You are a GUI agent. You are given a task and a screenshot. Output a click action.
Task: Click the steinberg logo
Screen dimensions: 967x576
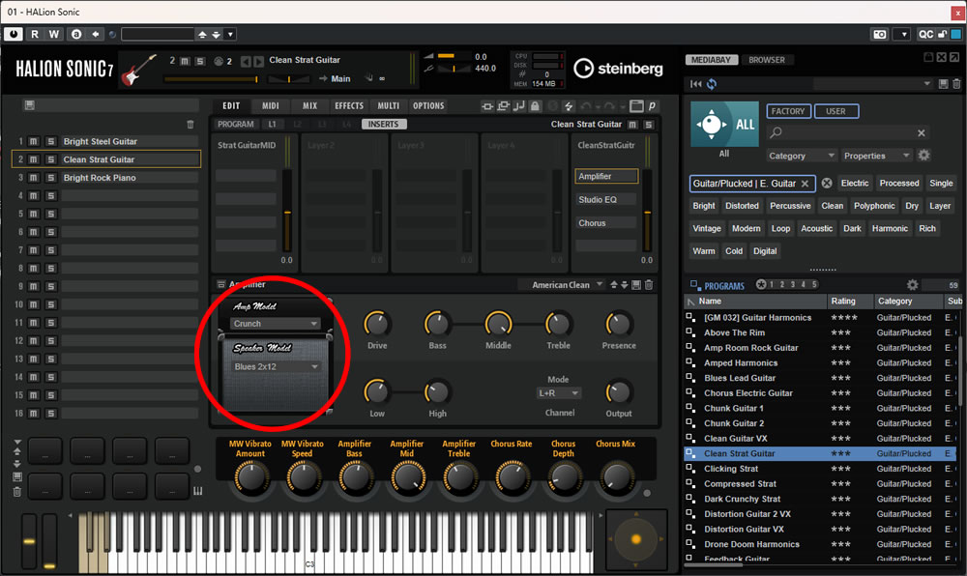[619, 69]
